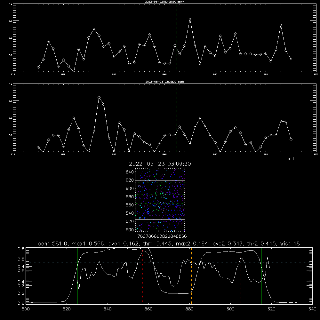The image size is (320, 320).
Task: Click the 600 label on bottom plot x-axis
Action: point(231,309)
